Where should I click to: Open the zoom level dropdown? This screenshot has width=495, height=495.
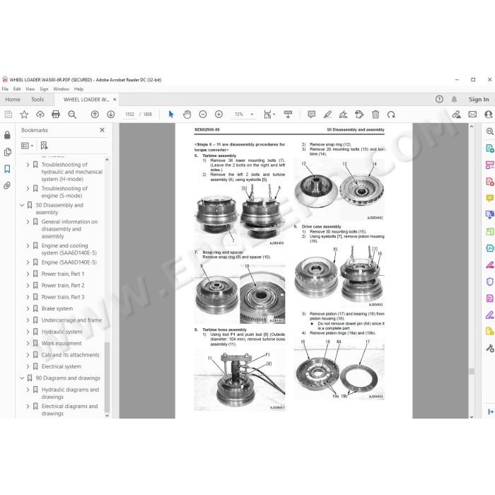click(252, 115)
